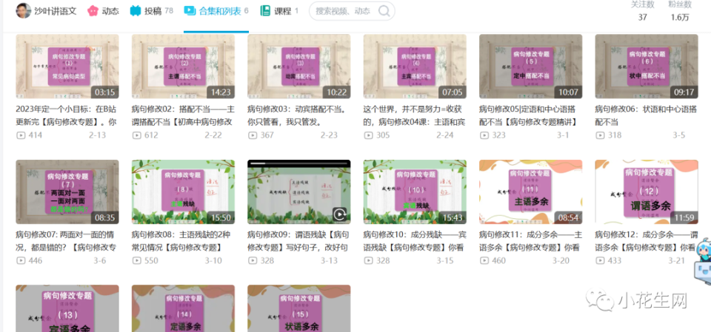The image size is (711, 332).
Task: Open thumbnail of 病句修改专题 (12) 谓语多余
Action: click(x=647, y=192)
